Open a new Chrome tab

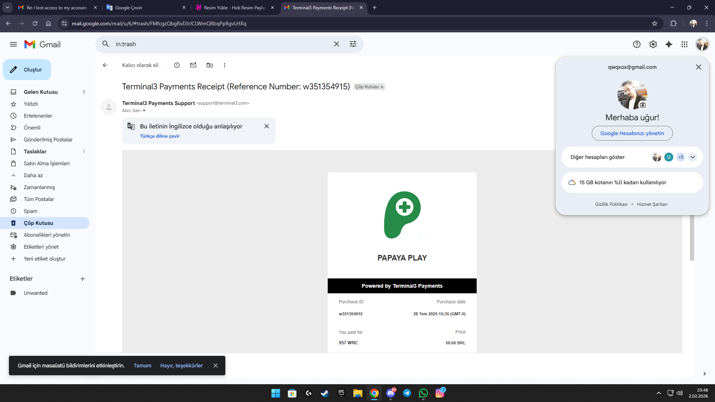[375, 7]
